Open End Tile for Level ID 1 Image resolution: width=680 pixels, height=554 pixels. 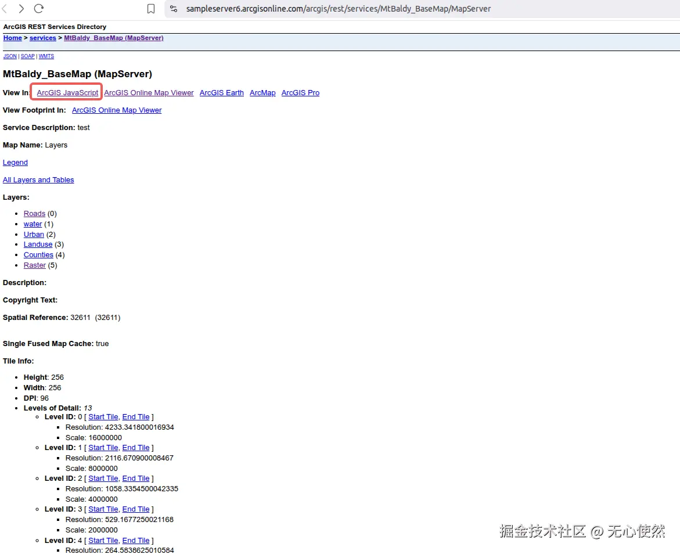pos(136,447)
